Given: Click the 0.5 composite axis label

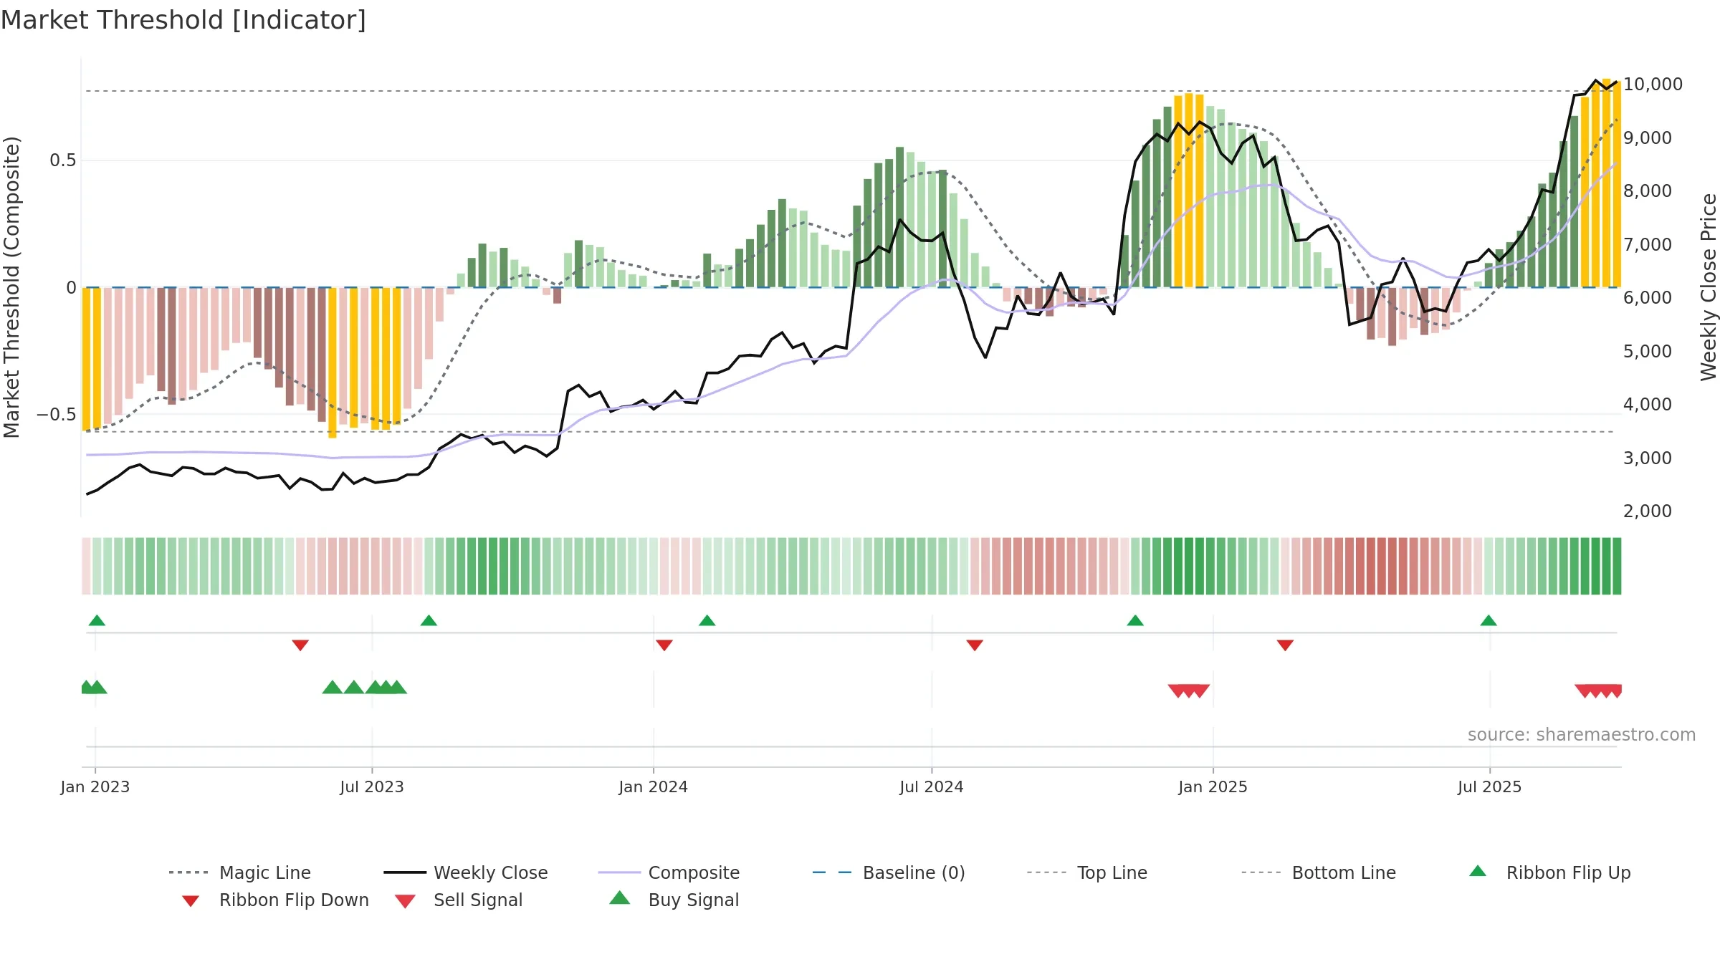Looking at the screenshot, I should [x=63, y=160].
